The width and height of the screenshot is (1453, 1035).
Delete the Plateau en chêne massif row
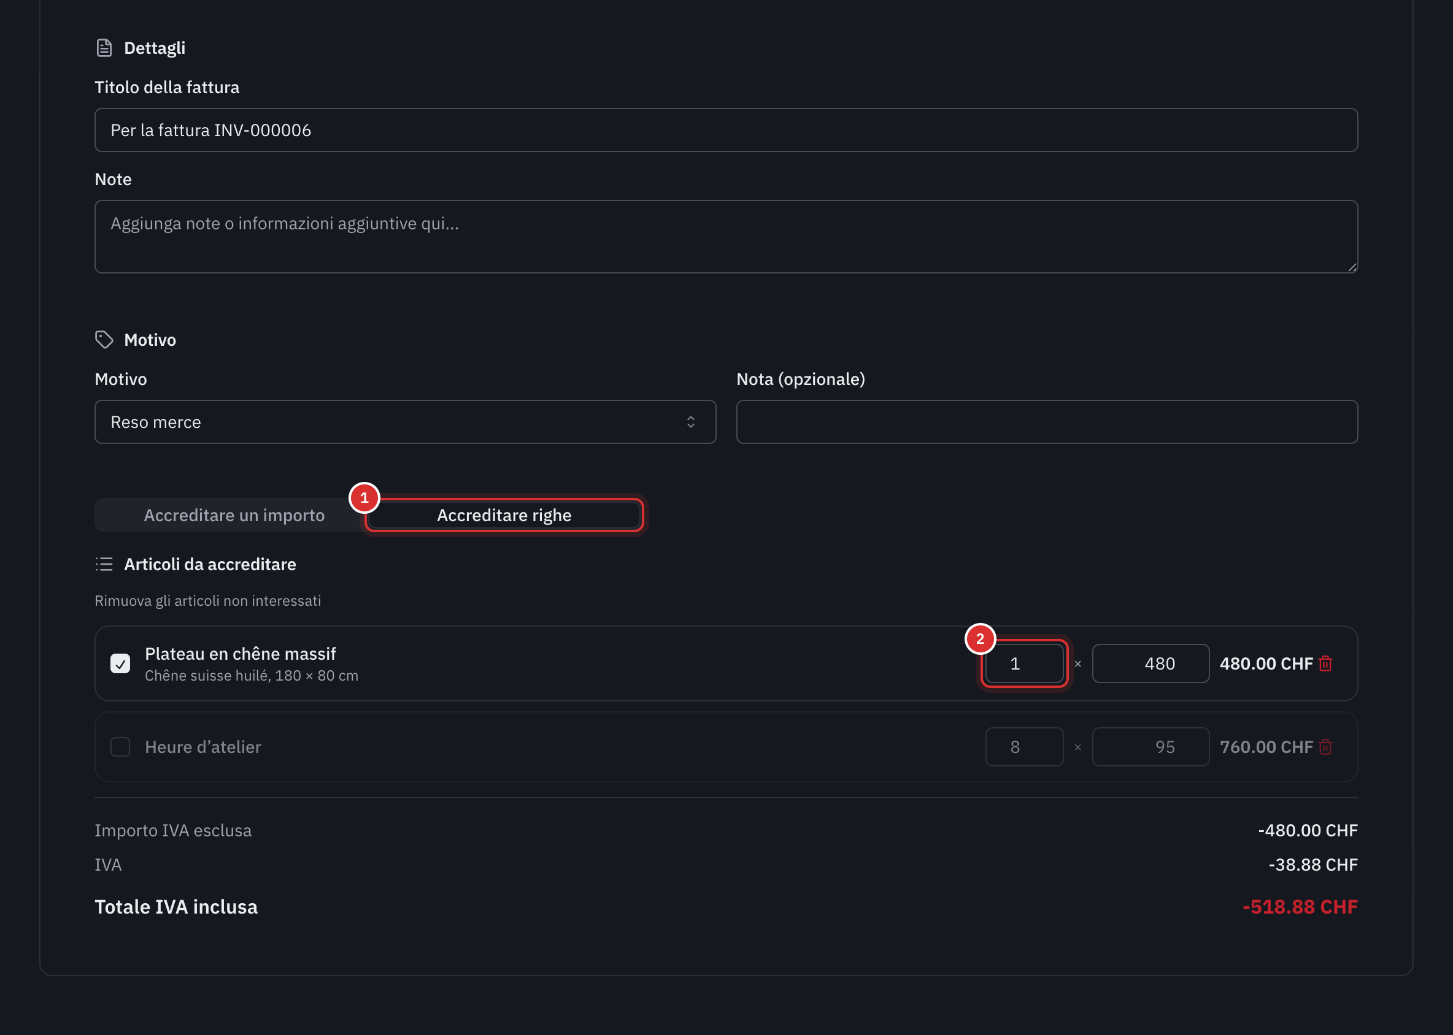1325,663
